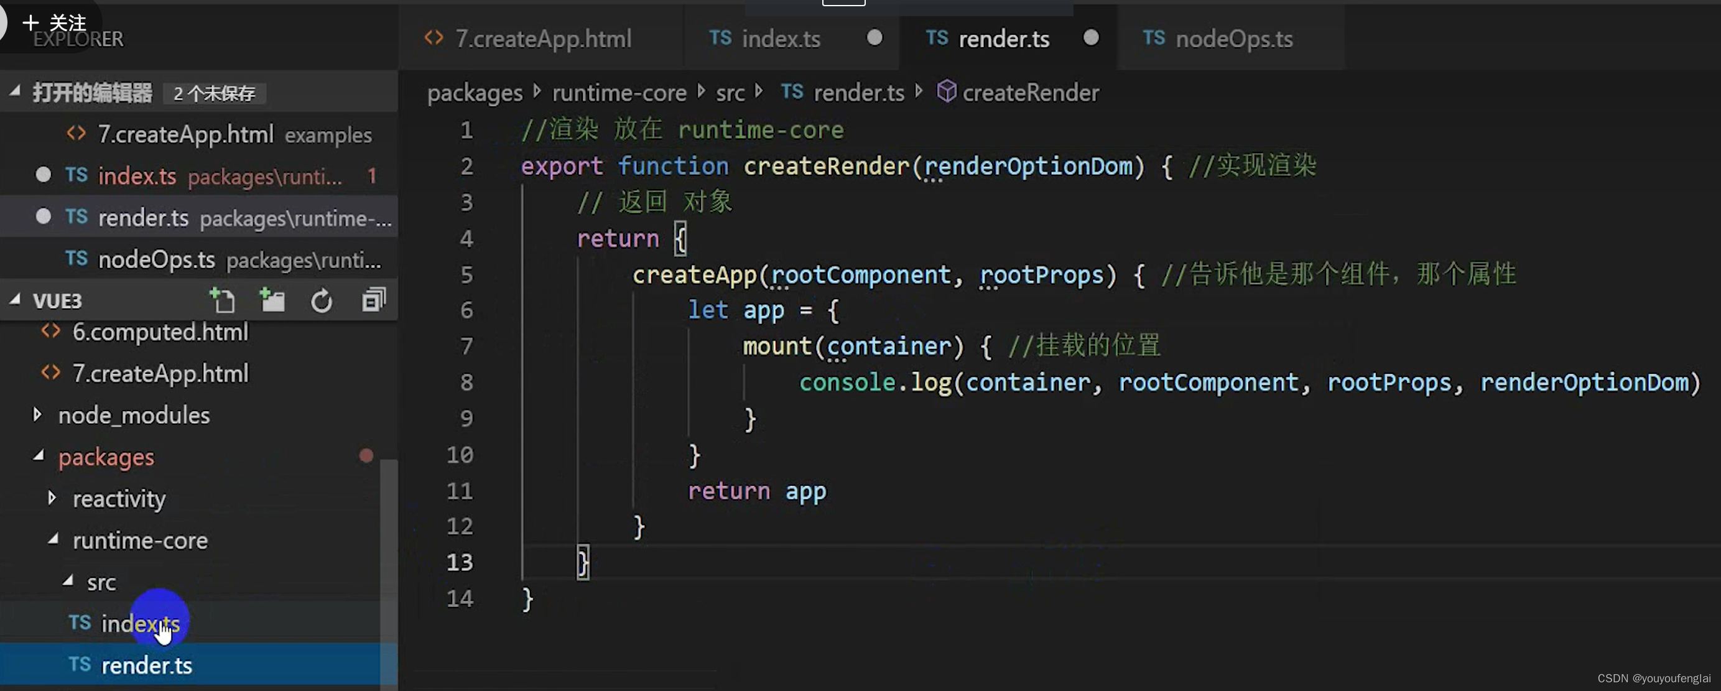Click the New Folder icon in VUE3 header
The width and height of the screenshot is (1721, 691).
[x=272, y=301]
